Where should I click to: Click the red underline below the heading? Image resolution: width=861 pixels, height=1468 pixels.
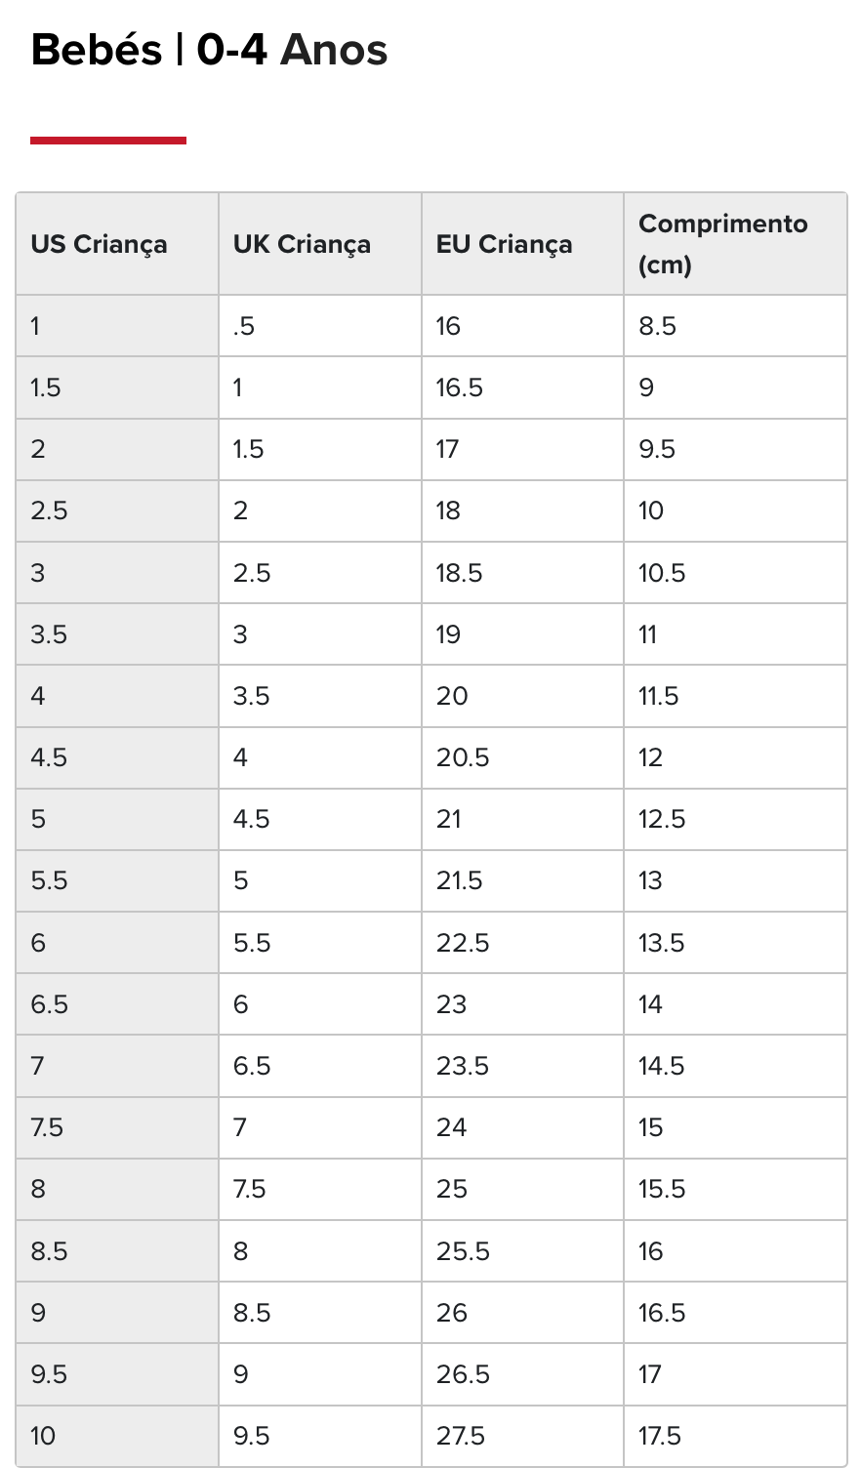(x=108, y=141)
